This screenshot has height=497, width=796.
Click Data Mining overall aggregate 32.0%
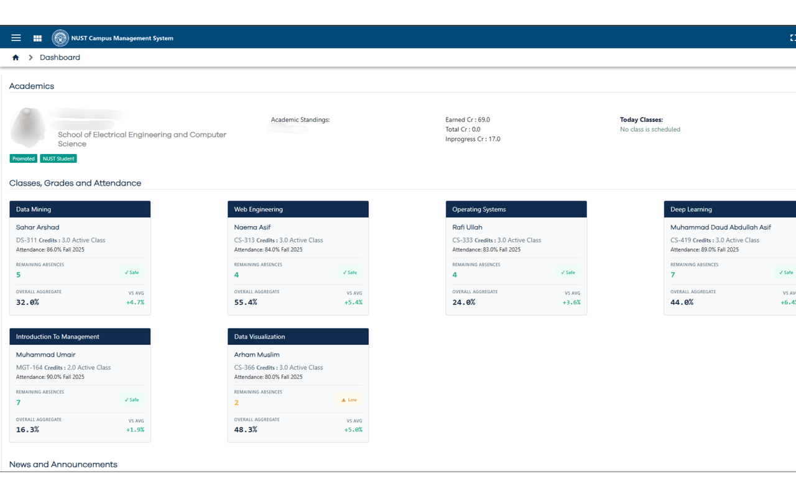(27, 303)
